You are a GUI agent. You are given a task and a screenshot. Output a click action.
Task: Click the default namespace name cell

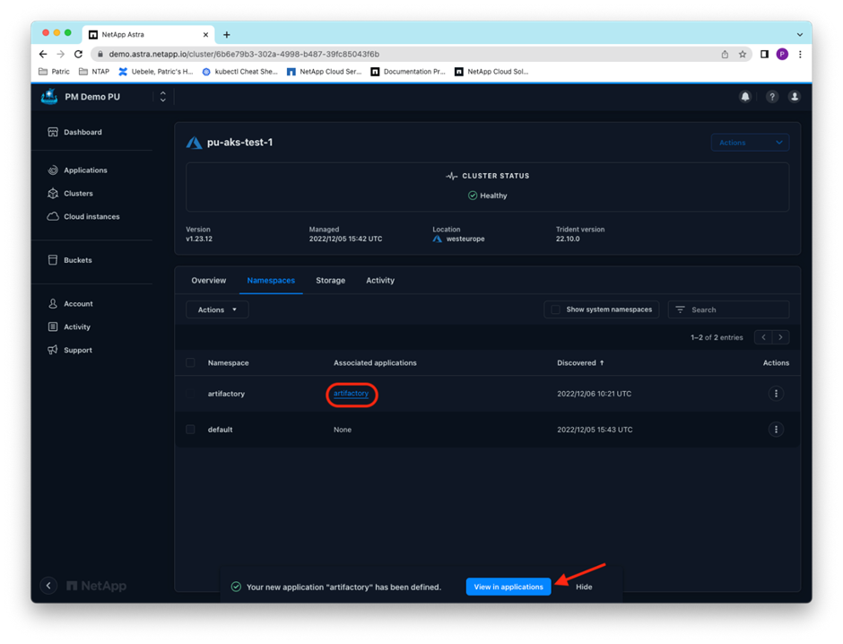tap(221, 430)
